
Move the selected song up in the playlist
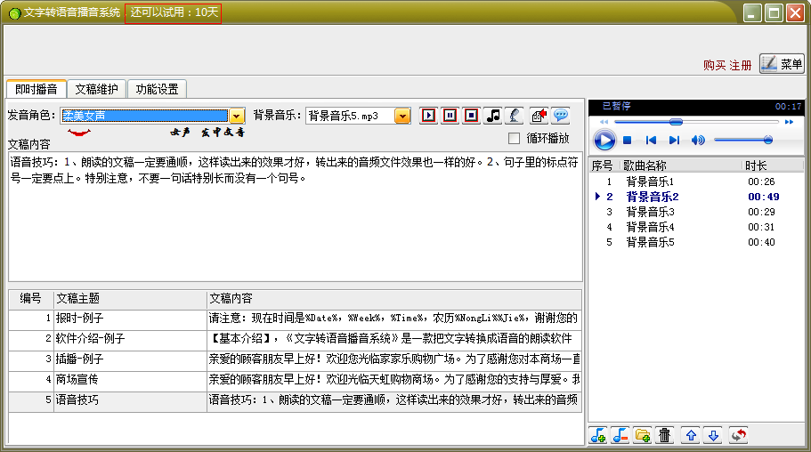click(690, 435)
